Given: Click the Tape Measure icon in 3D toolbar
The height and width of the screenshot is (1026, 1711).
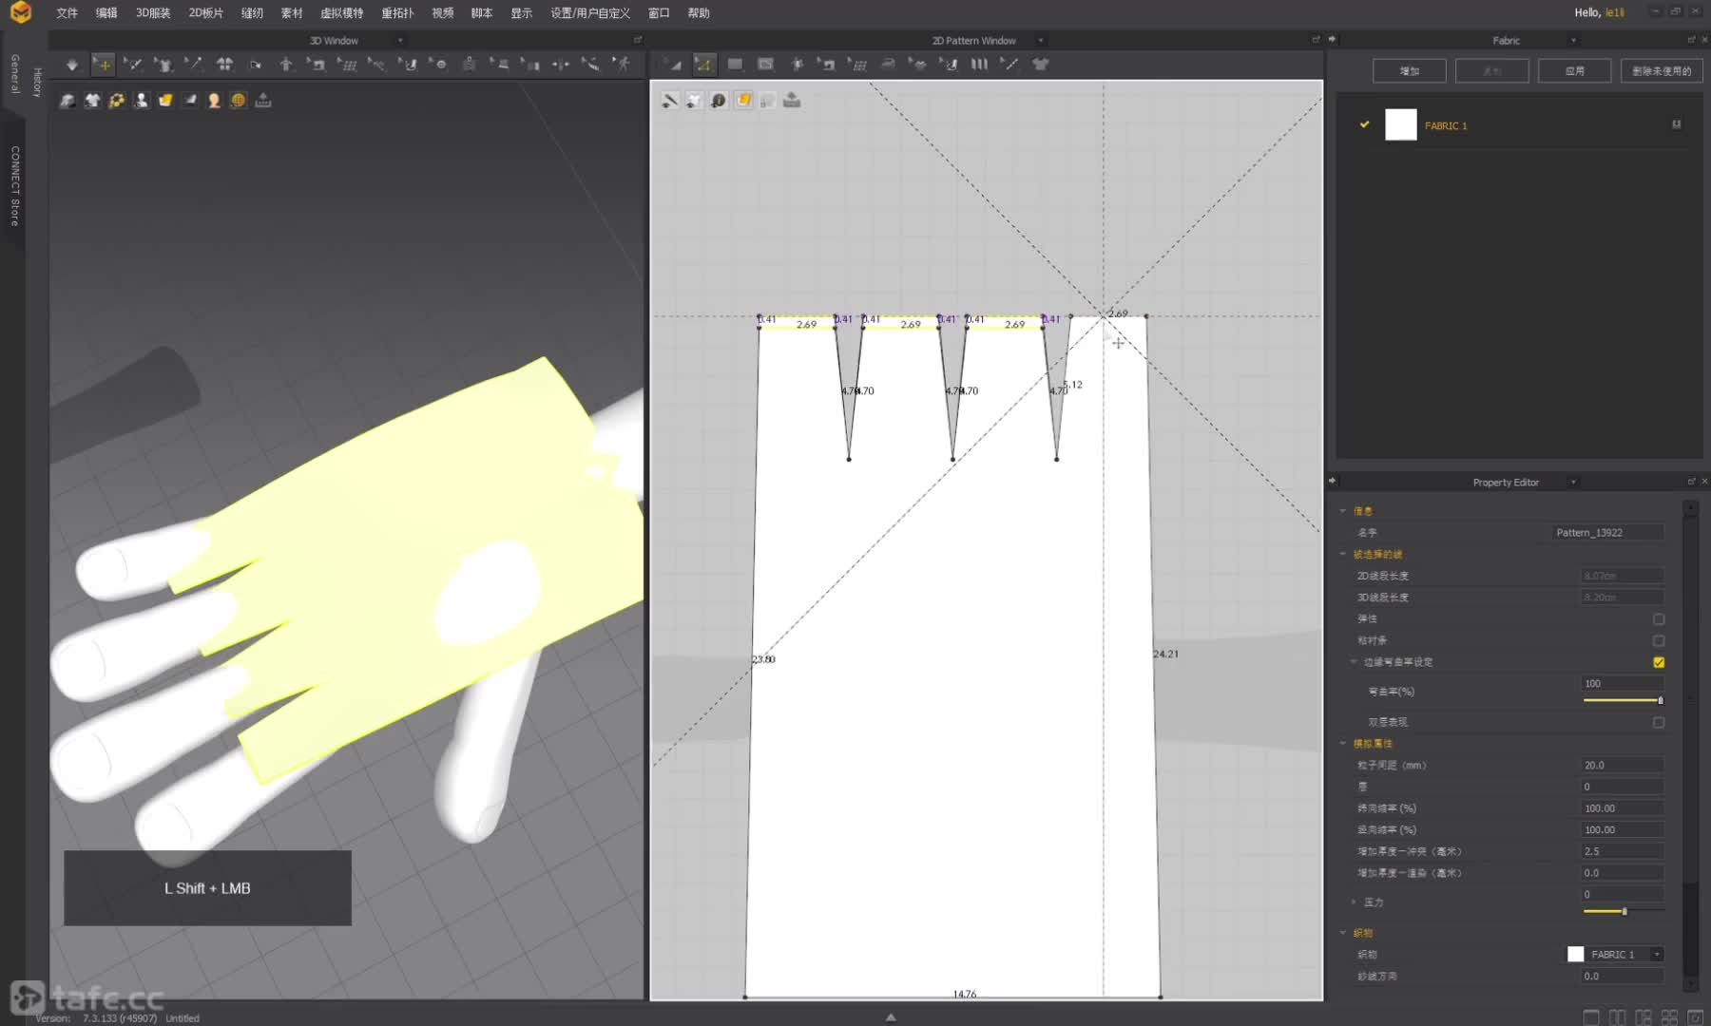Looking at the screenshot, I should [591, 65].
